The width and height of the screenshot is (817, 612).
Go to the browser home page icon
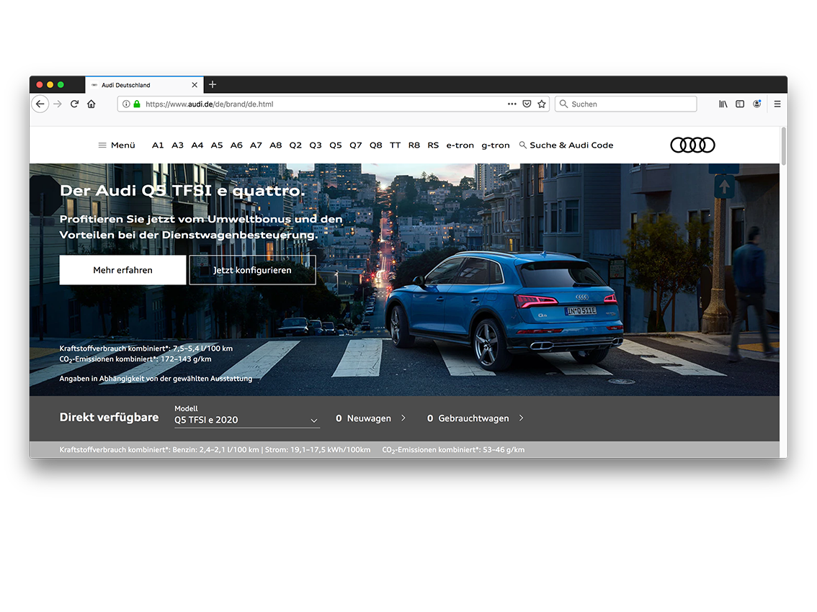91,104
